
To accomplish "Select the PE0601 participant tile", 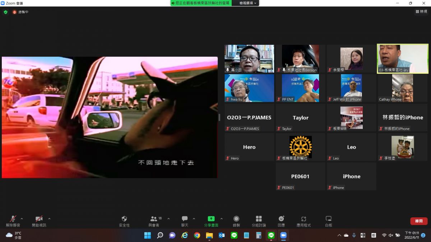I will coord(301,176).
